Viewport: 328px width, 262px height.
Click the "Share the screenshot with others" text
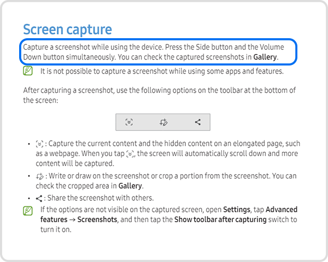(101, 198)
